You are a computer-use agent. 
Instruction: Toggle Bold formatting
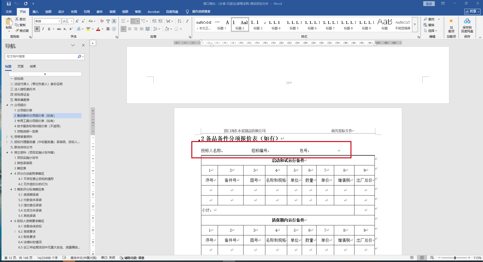click(x=37, y=29)
